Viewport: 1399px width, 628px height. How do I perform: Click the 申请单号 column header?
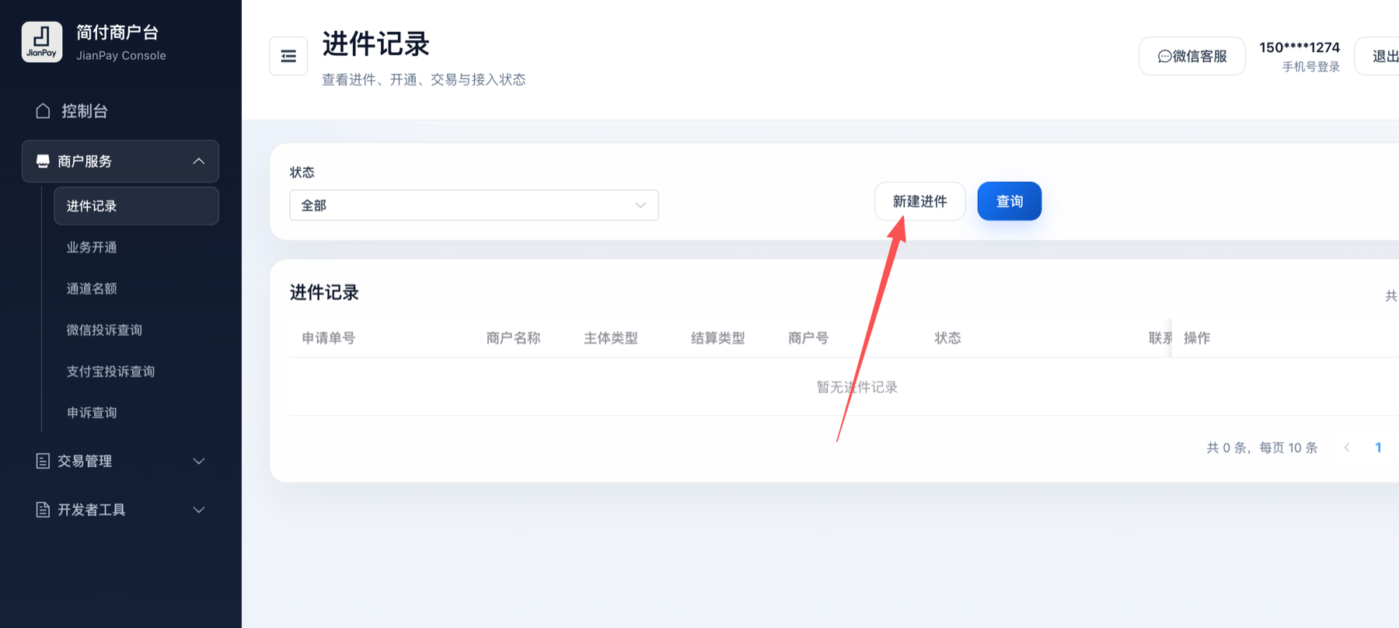tap(329, 338)
